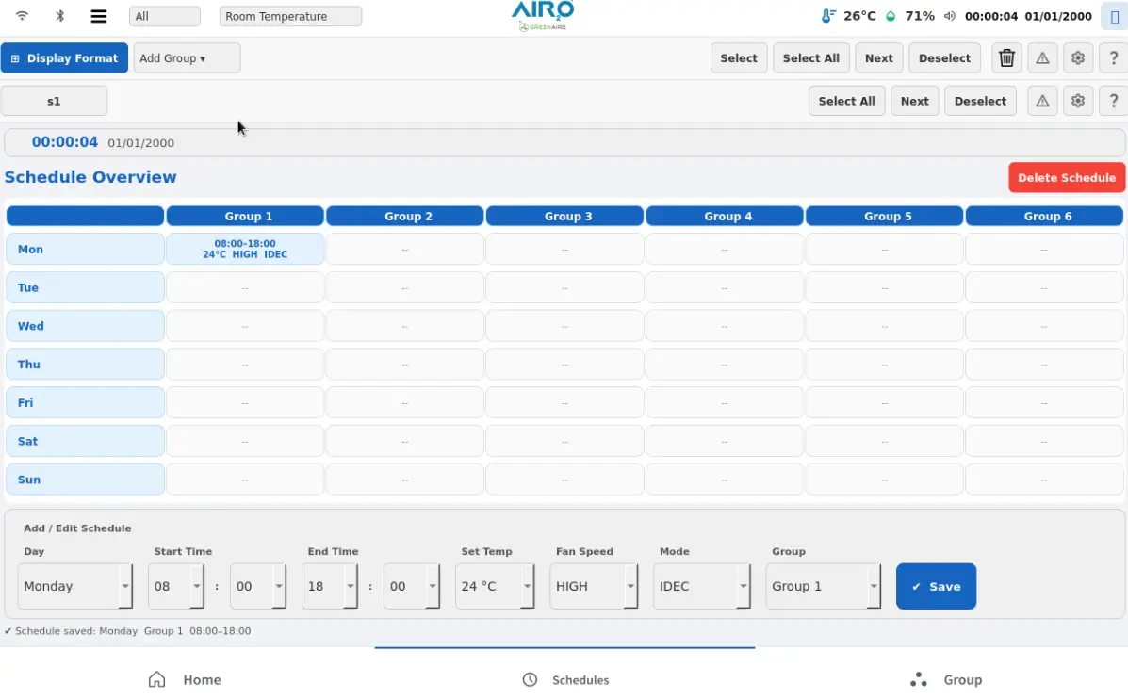Click the red Delete Schedule button
Screen dimensions: 1128x699
(1067, 178)
